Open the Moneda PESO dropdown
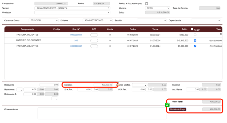This screenshot has width=227, height=123. pyautogui.click(x=157, y=8)
